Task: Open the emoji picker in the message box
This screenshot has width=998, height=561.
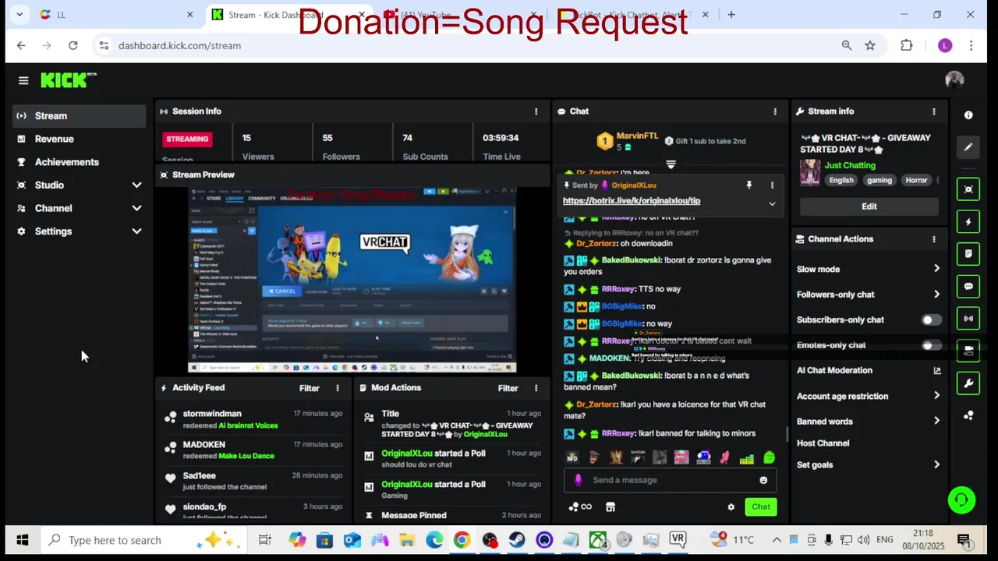Action: (763, 480)
